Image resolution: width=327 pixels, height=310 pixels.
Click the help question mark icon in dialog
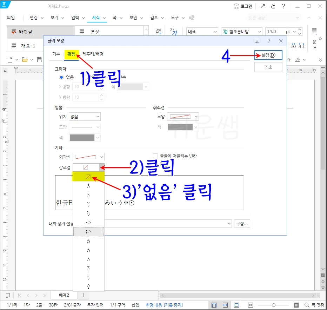[x=269, y=41]
